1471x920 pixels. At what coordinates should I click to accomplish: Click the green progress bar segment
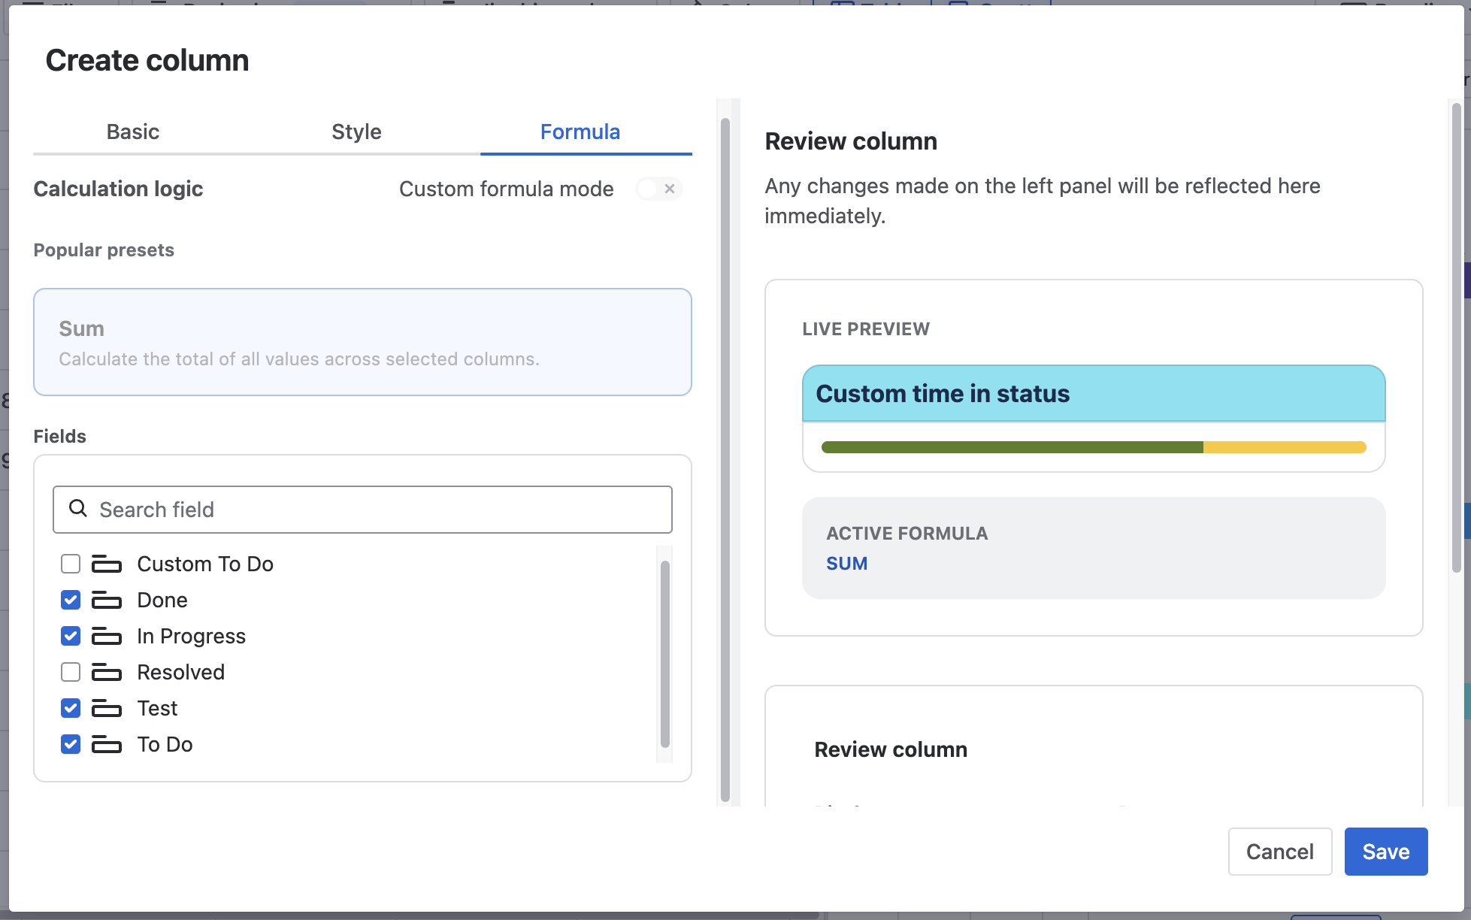(1011, 447)
